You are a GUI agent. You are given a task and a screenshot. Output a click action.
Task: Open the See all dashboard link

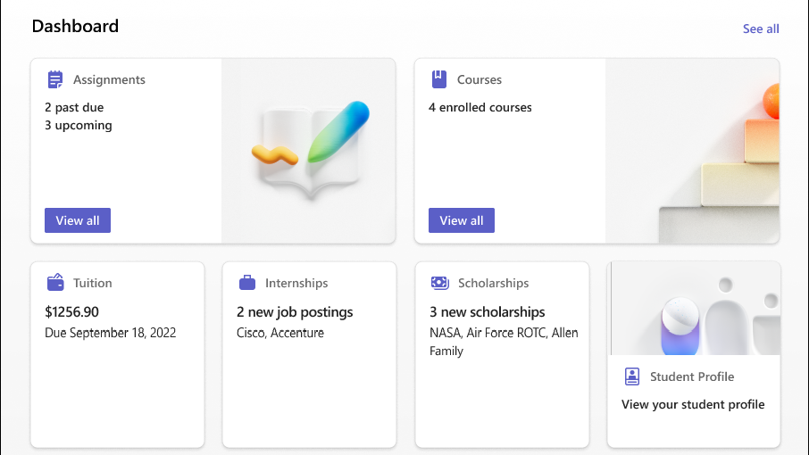pos(761,29)
